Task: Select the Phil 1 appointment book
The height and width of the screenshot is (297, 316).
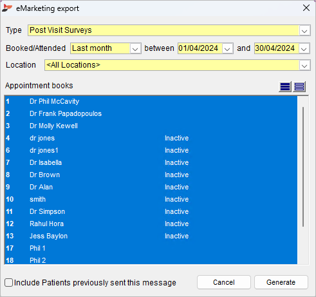Action: (151, 248)
